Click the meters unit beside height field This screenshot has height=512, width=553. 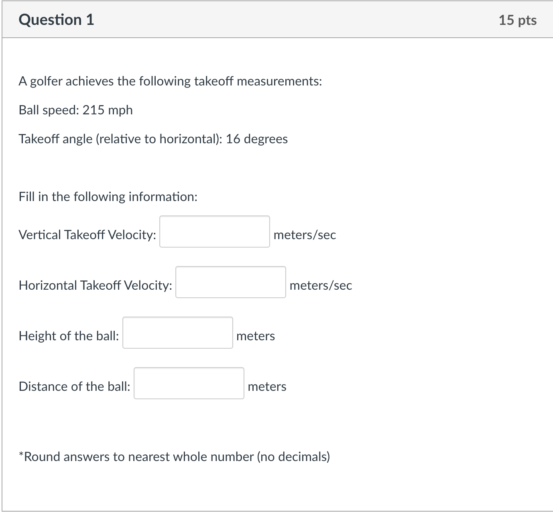(256, 336)
